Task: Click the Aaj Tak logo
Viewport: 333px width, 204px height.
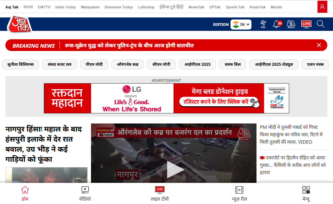Action: click(20, 24)
